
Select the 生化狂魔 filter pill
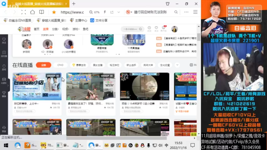[x=165, y=65]
